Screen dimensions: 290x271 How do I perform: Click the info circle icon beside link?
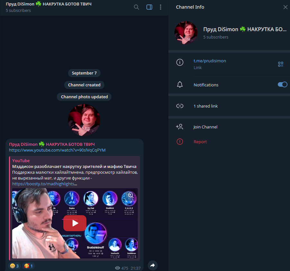point(180,62)
